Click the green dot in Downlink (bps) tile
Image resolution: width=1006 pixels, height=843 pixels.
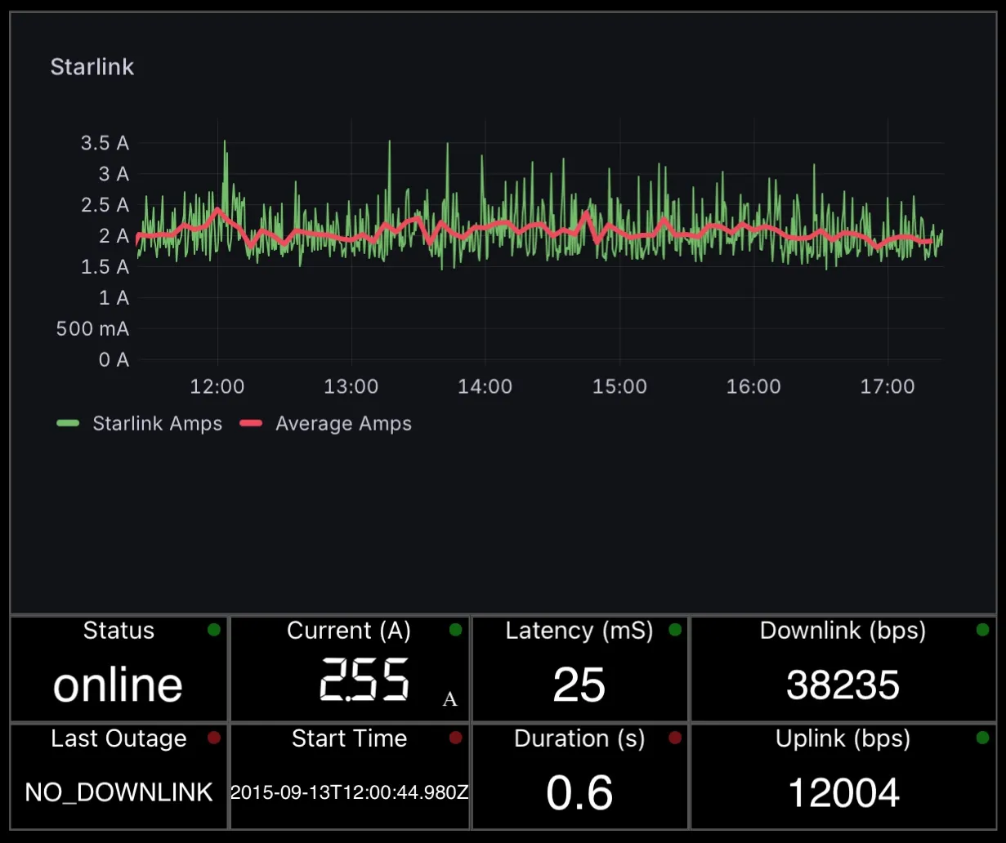coord(982,630)
